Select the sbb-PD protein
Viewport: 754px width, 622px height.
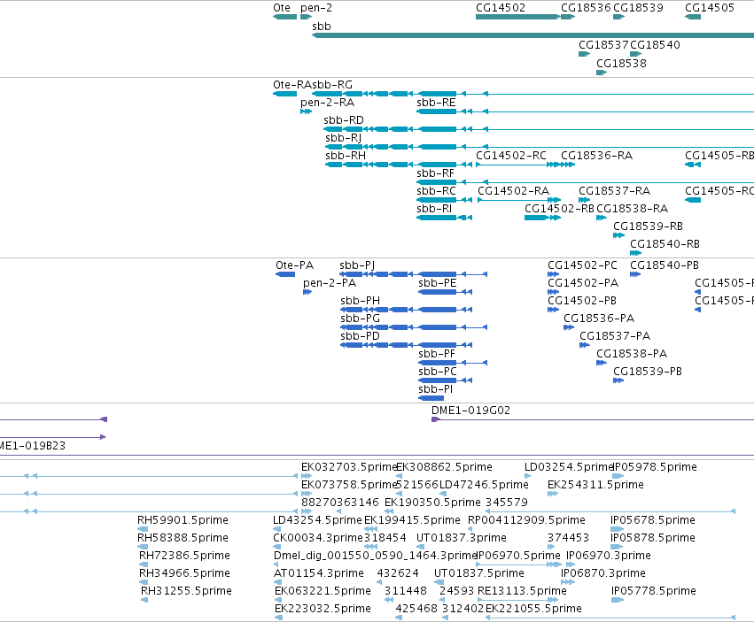407,345
